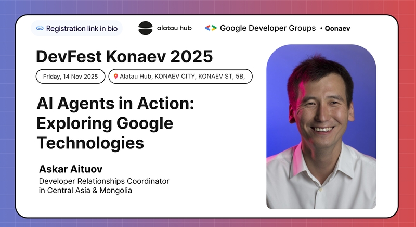Click the DevFest Konaev 2025 heading
Screen dimensions: 416x227
(124, 56)
